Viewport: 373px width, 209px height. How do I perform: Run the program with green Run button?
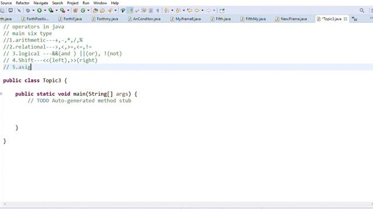point(39,10)
